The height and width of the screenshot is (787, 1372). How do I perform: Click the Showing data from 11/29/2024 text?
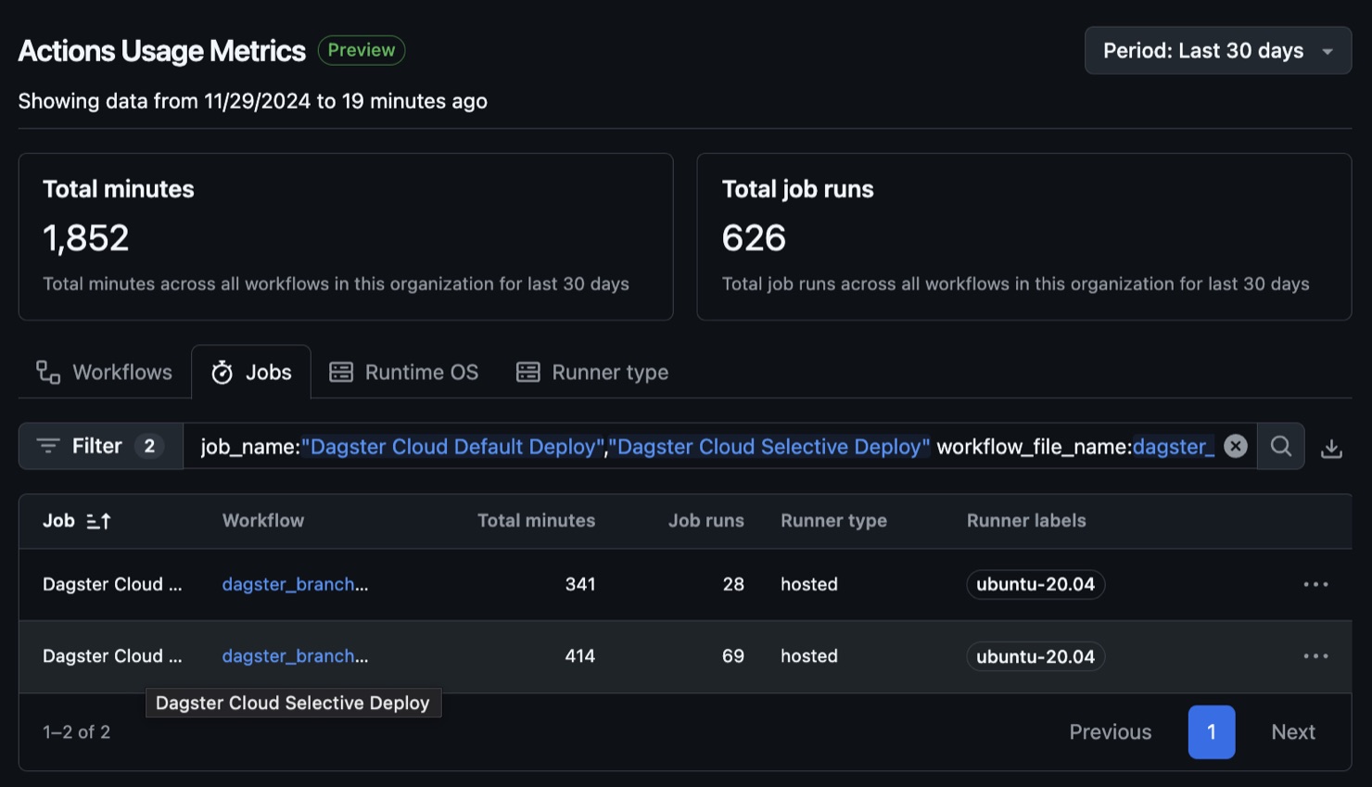coord(253,101)
